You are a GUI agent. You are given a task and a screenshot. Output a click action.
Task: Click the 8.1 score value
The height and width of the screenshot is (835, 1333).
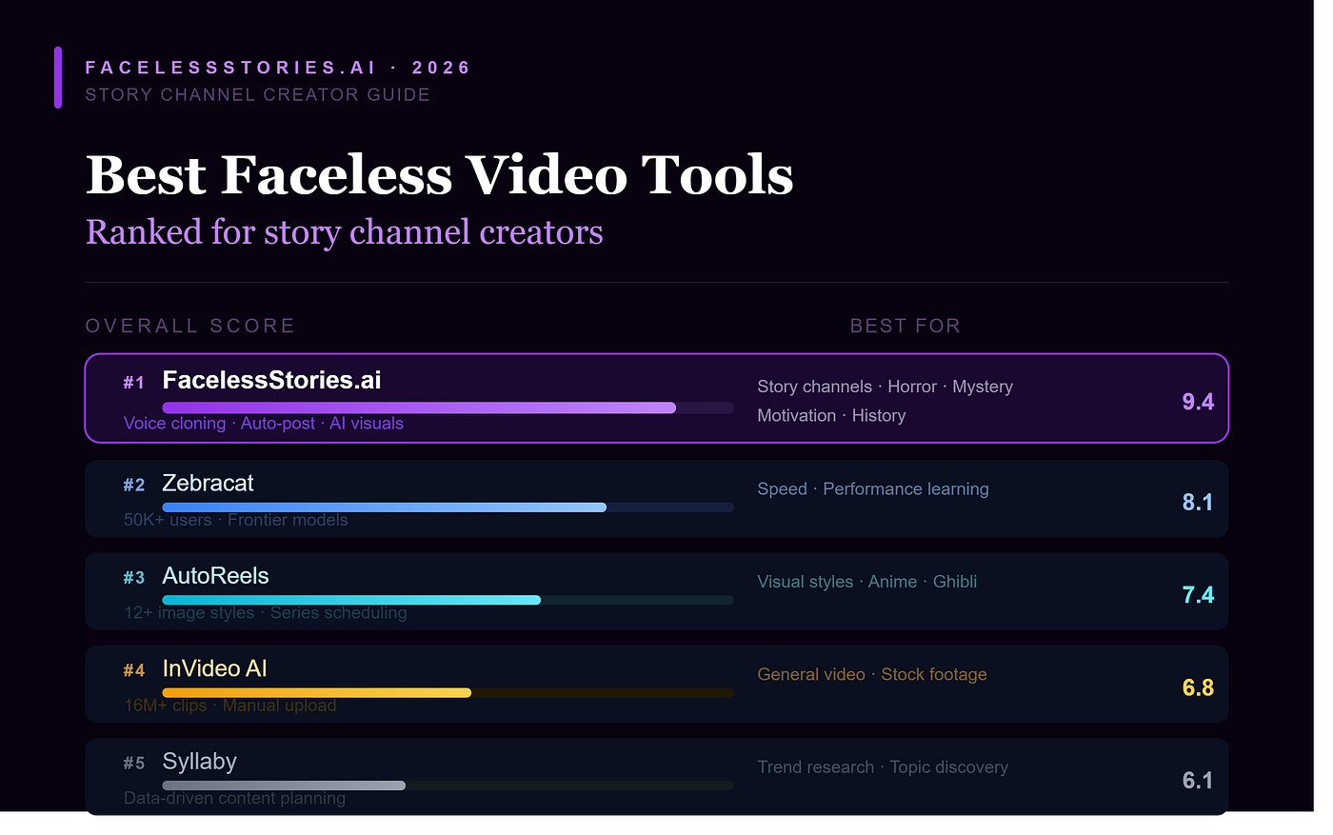[x=1198, y=502]
